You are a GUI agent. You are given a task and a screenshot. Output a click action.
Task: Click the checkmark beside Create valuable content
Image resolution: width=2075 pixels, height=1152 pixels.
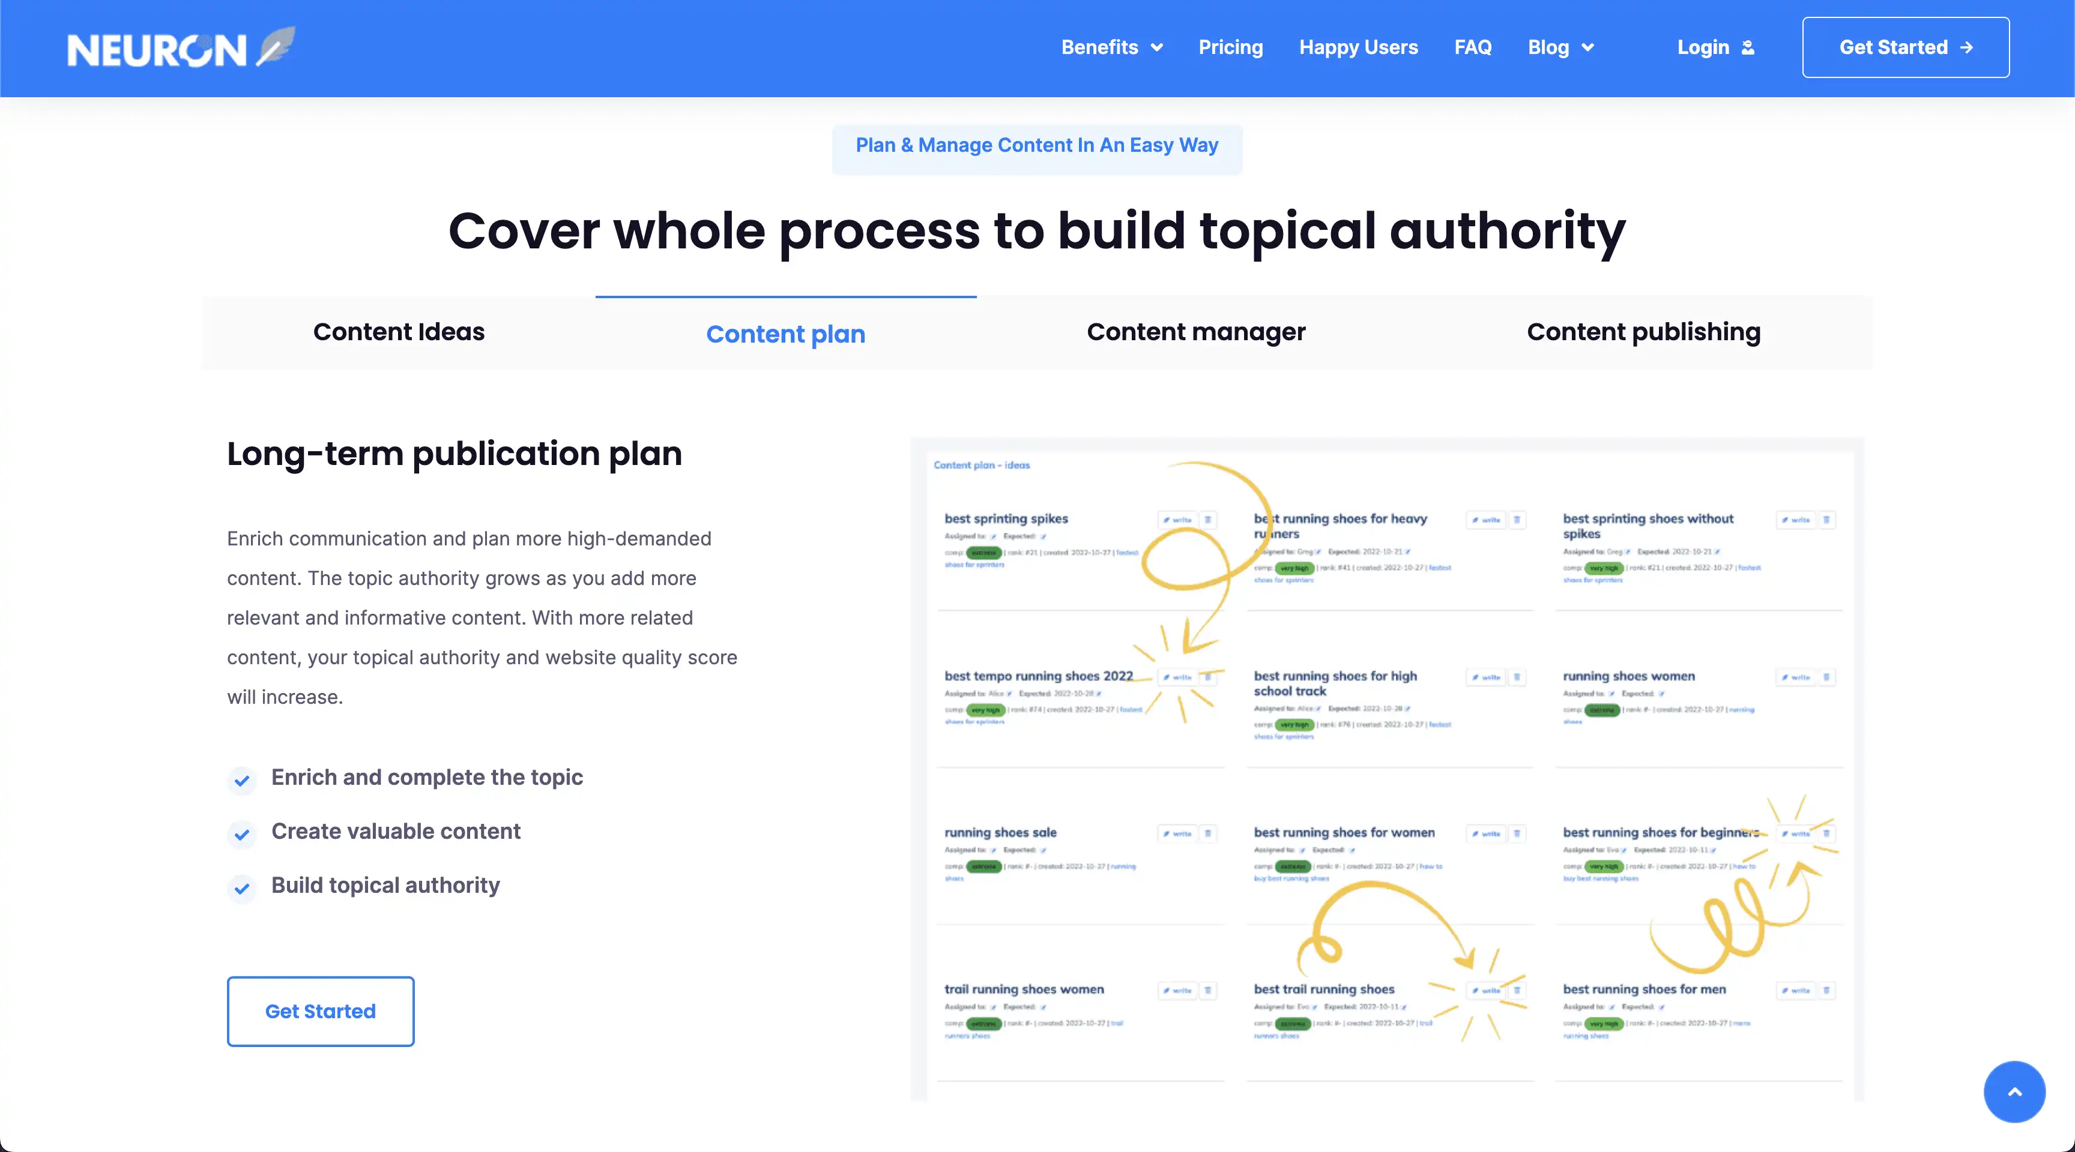241,834
